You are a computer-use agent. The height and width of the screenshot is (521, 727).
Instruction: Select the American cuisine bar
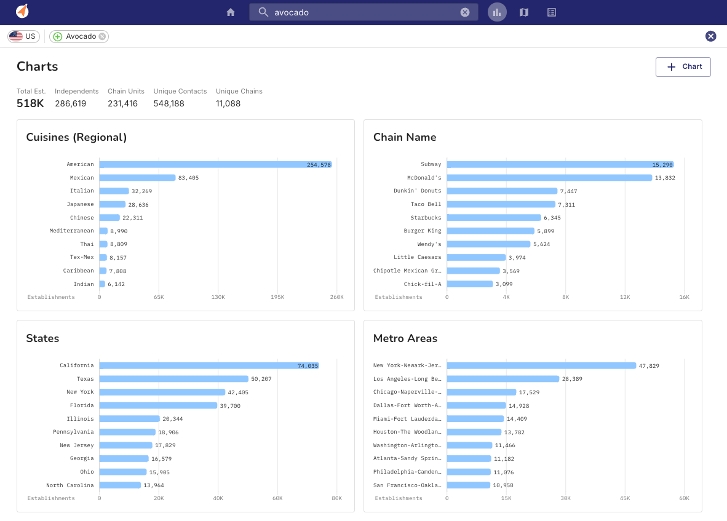pyautogui.click(x=216, y=165)
